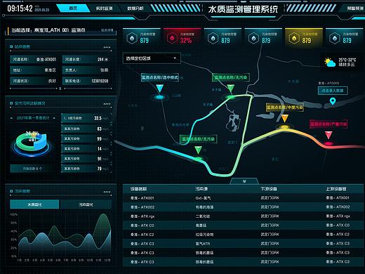Expand the table panel with the double chevron handle
365x274 pixels.
coord(244,181)
